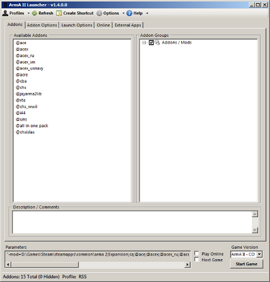Open the External Apps tab
The width and height of the screenshot is (270, 282).
point(128,25)
